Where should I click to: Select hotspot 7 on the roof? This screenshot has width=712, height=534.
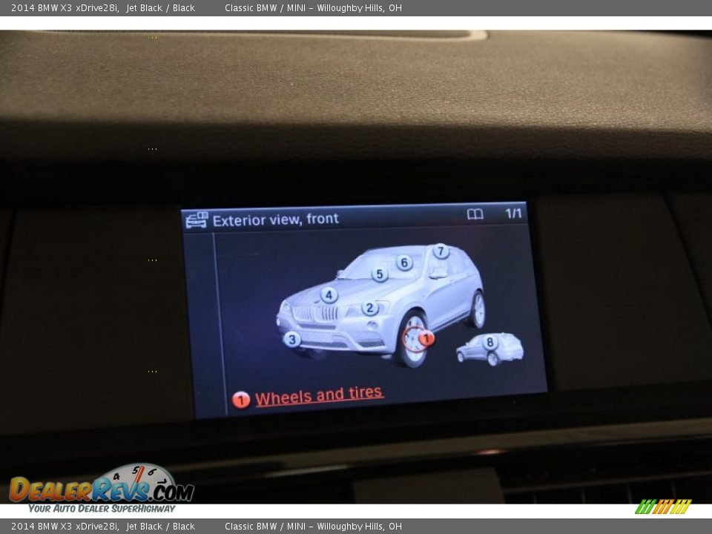(441, 251)
